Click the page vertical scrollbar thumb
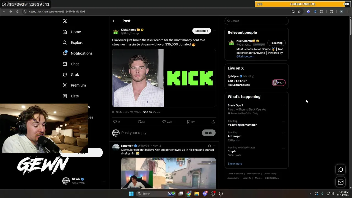The width and height of the screenshot is (352, 198). (x=350, y=27)
